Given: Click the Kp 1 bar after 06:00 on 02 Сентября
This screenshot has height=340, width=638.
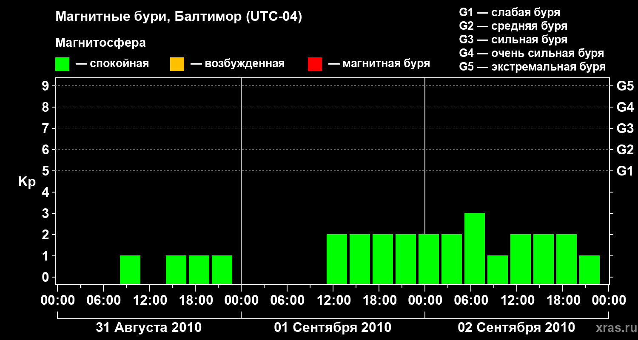Looking at the screenshot, I should [498, 269].
